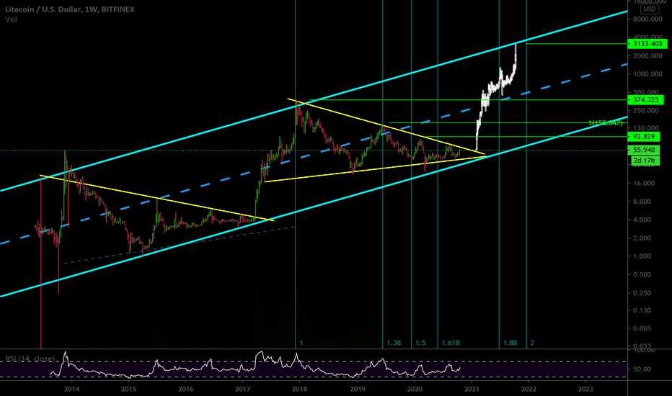Click the 0.130 price axis value
Viewport: 672px width, 396px height.
pyautogui.click(x=642, y=310)
